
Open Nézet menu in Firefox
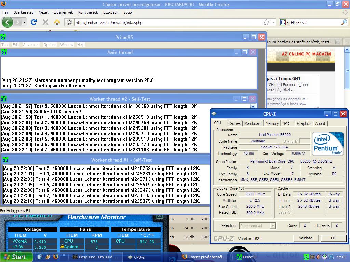point(43,12)
